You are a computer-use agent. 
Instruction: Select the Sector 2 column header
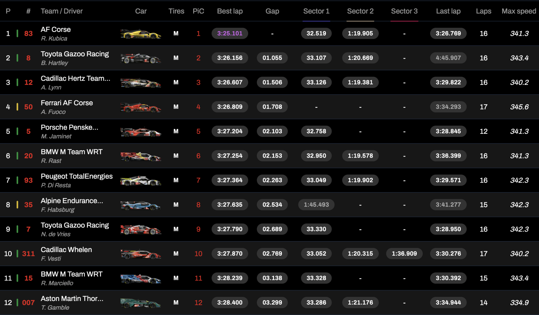[360, 11]
